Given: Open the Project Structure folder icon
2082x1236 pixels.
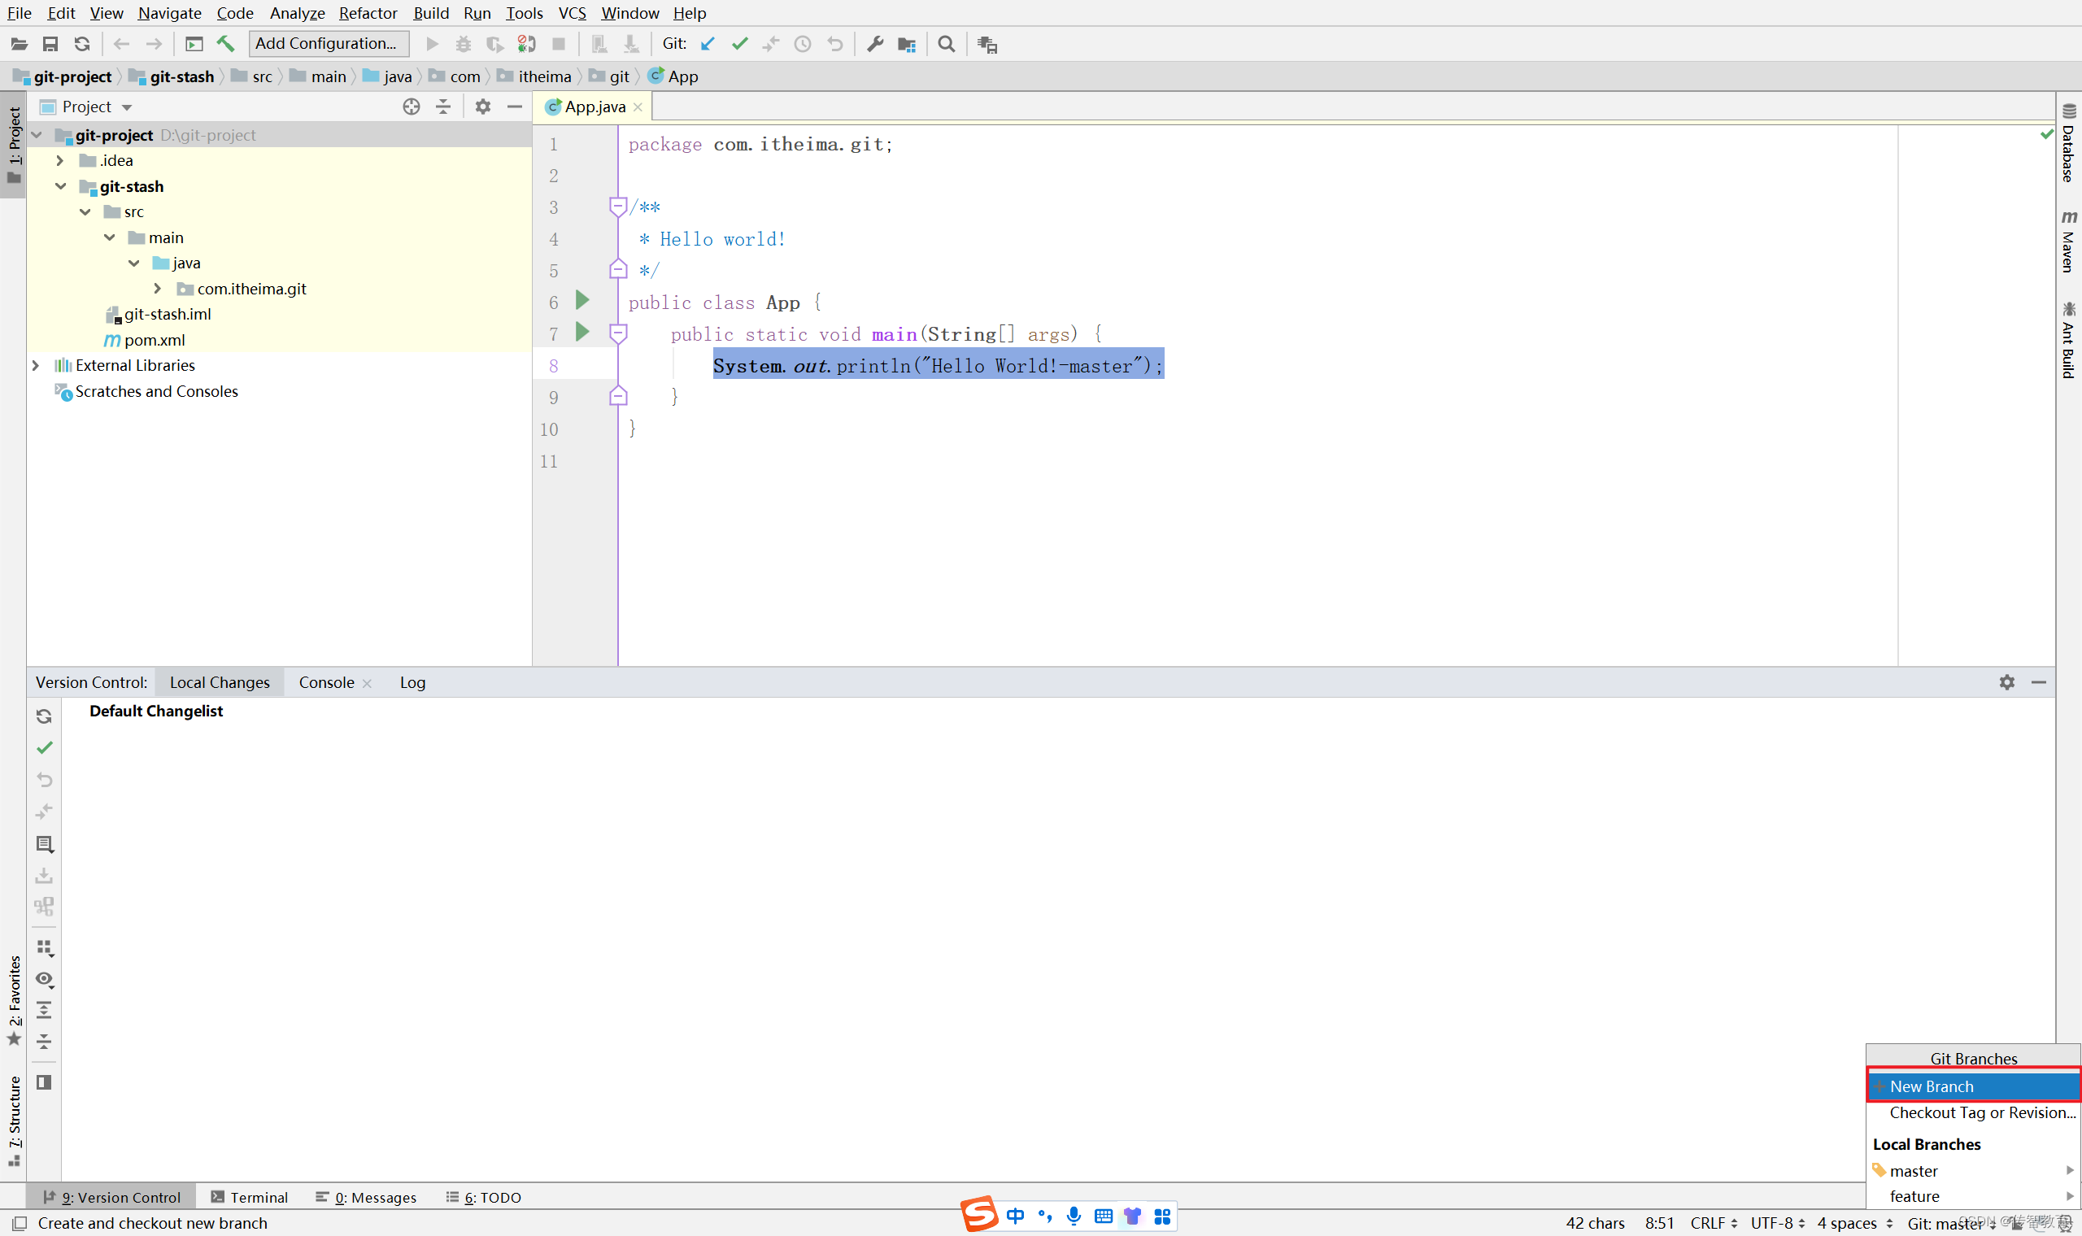Looking at the screenshot, I should 907,44.
